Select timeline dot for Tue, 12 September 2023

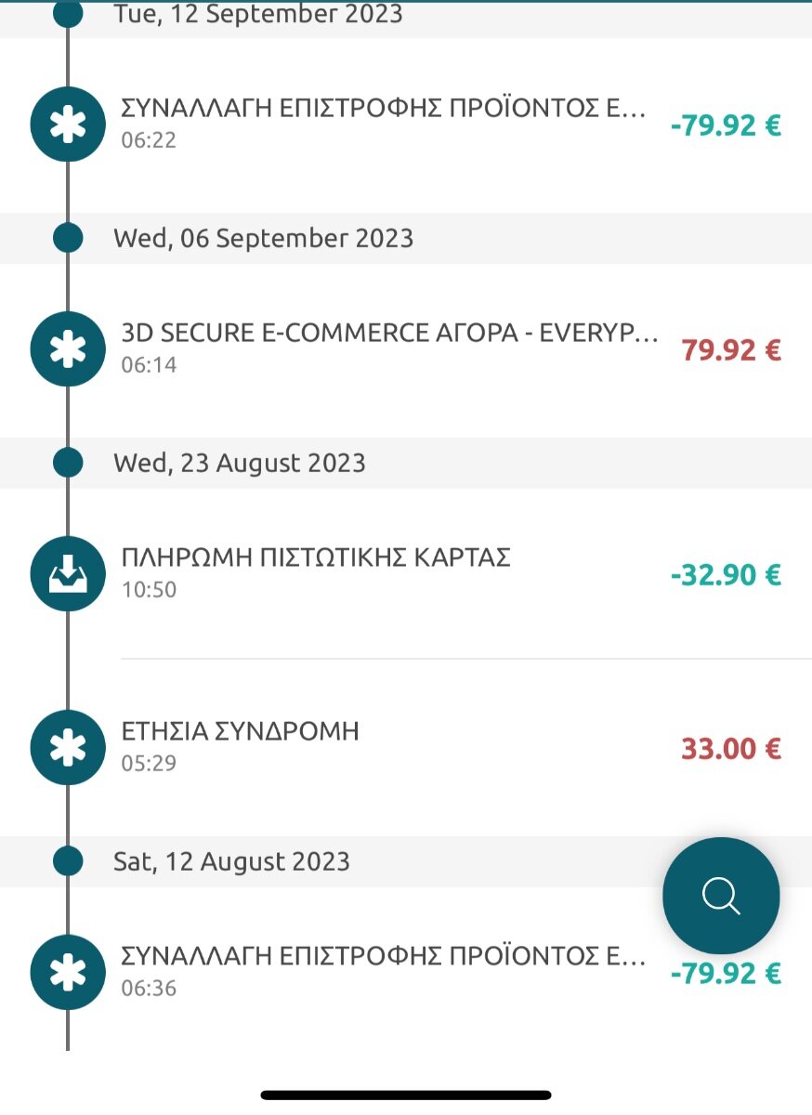68,13
